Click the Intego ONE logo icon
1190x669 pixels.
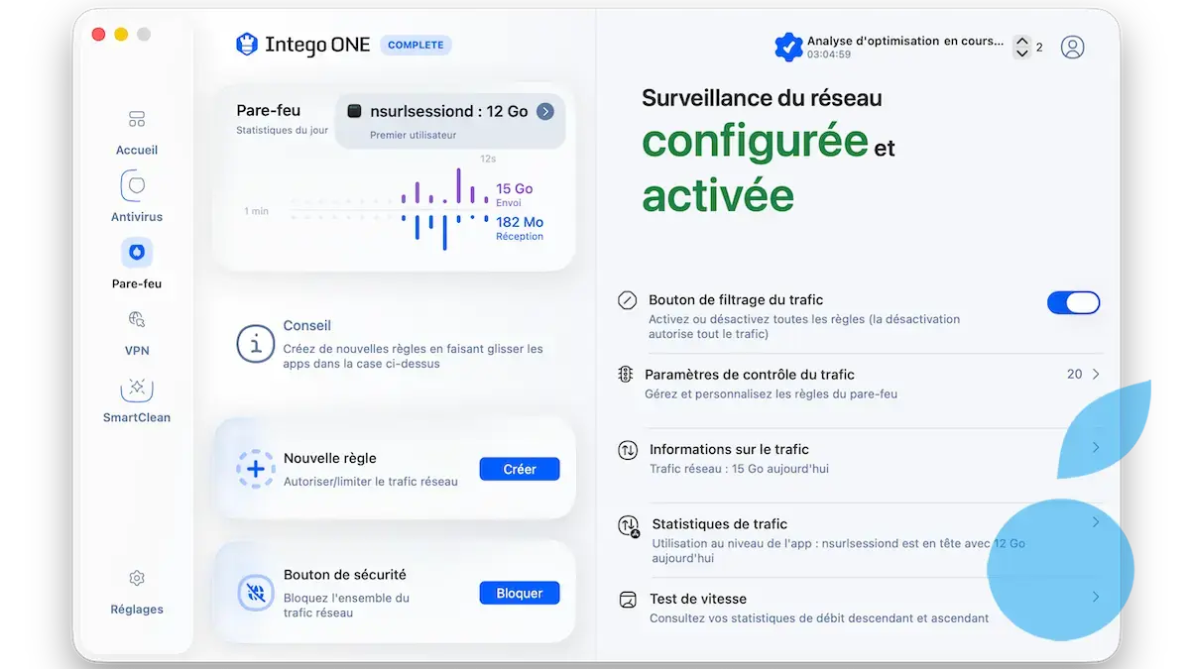click(x=246, y=44)
